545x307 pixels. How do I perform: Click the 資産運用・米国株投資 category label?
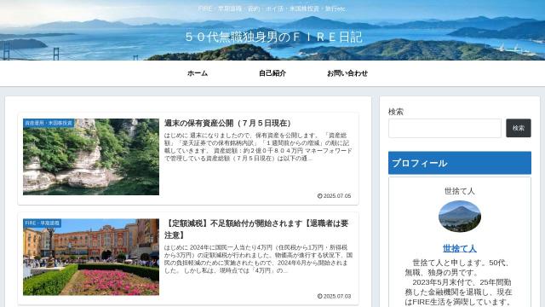[x=49, y=123]
